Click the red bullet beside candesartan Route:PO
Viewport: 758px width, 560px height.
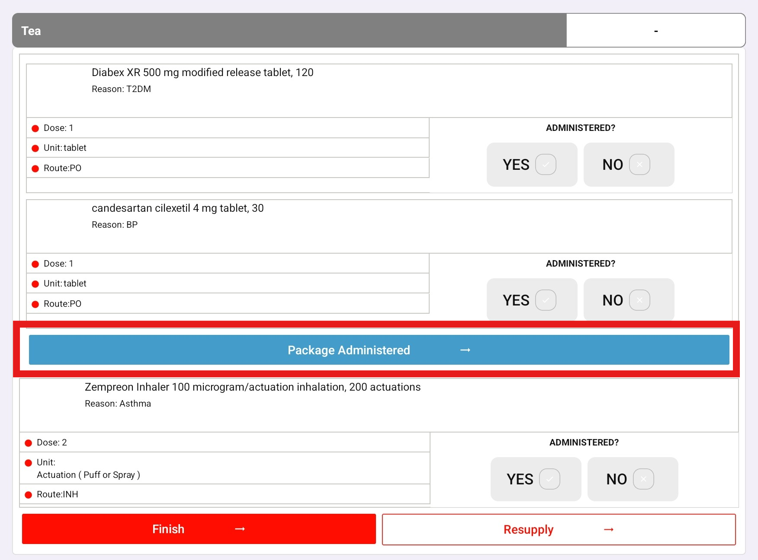[35, 304]
